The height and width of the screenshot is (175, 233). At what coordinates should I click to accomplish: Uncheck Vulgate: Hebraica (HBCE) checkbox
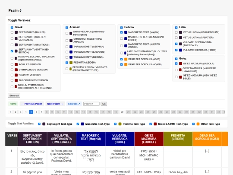176,50
